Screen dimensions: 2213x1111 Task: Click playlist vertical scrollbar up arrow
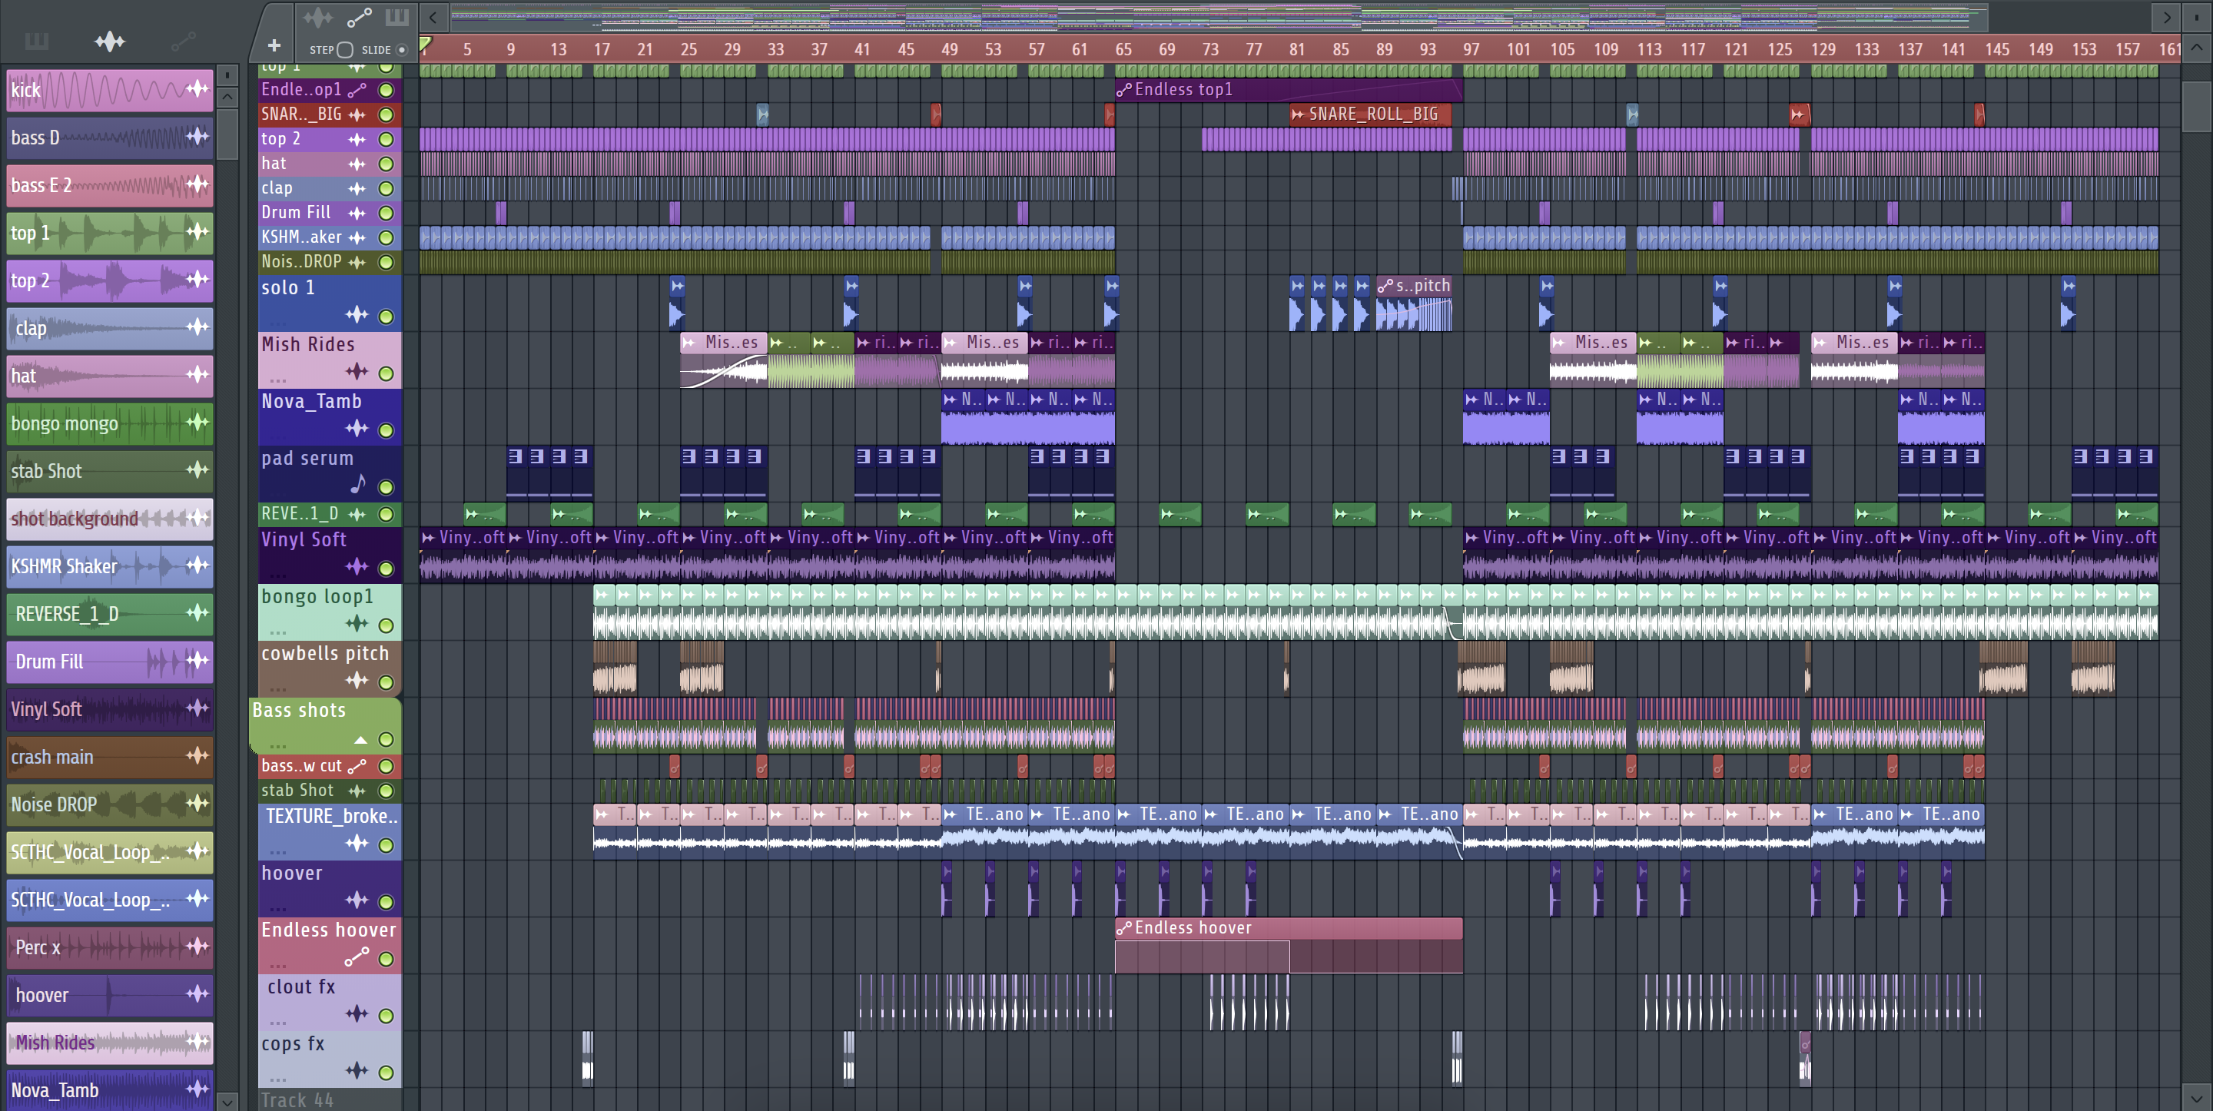click(2196, 48)
